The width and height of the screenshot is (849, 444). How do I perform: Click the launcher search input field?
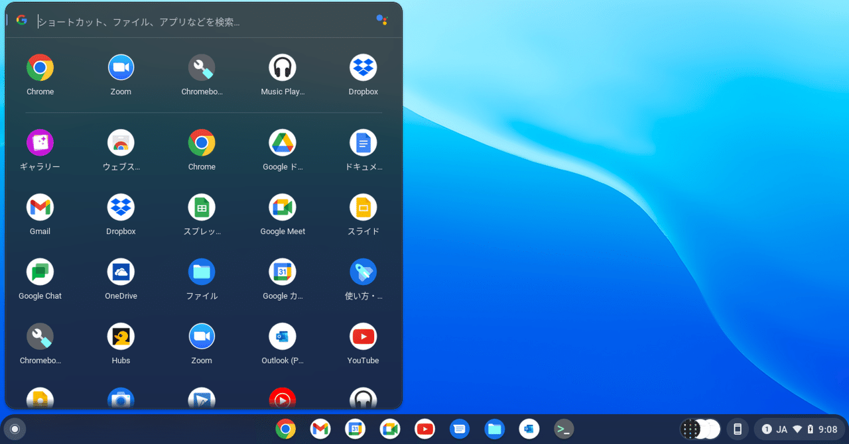(199, 21)
